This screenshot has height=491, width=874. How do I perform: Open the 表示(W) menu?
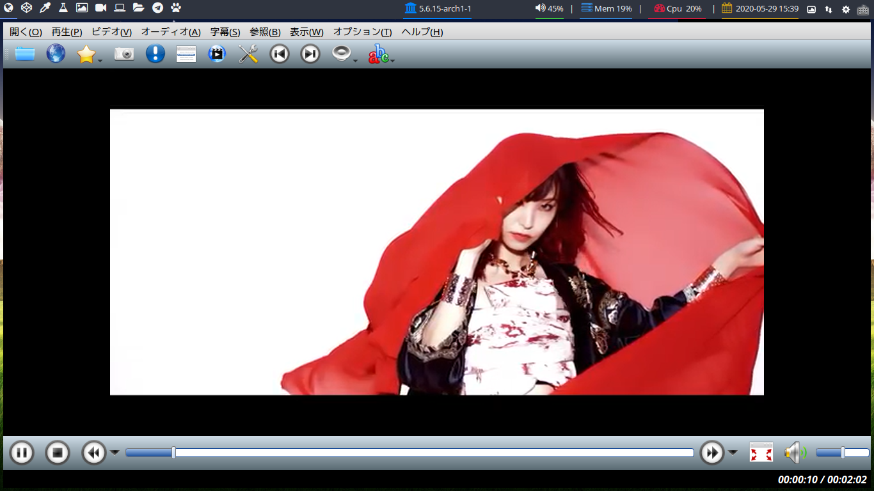click(306, 32)
